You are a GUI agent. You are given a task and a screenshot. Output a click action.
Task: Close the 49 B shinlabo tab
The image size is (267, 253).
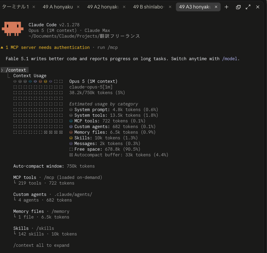click(170, 7)
